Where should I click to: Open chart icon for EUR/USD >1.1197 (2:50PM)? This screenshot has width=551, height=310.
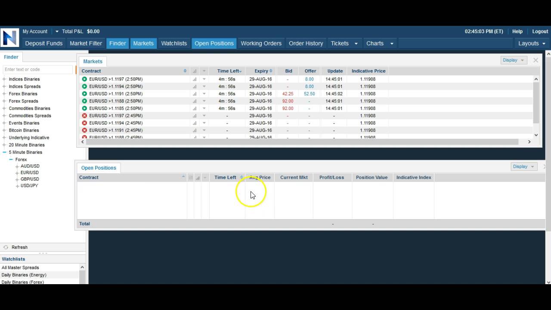click(x=195, y=79)
